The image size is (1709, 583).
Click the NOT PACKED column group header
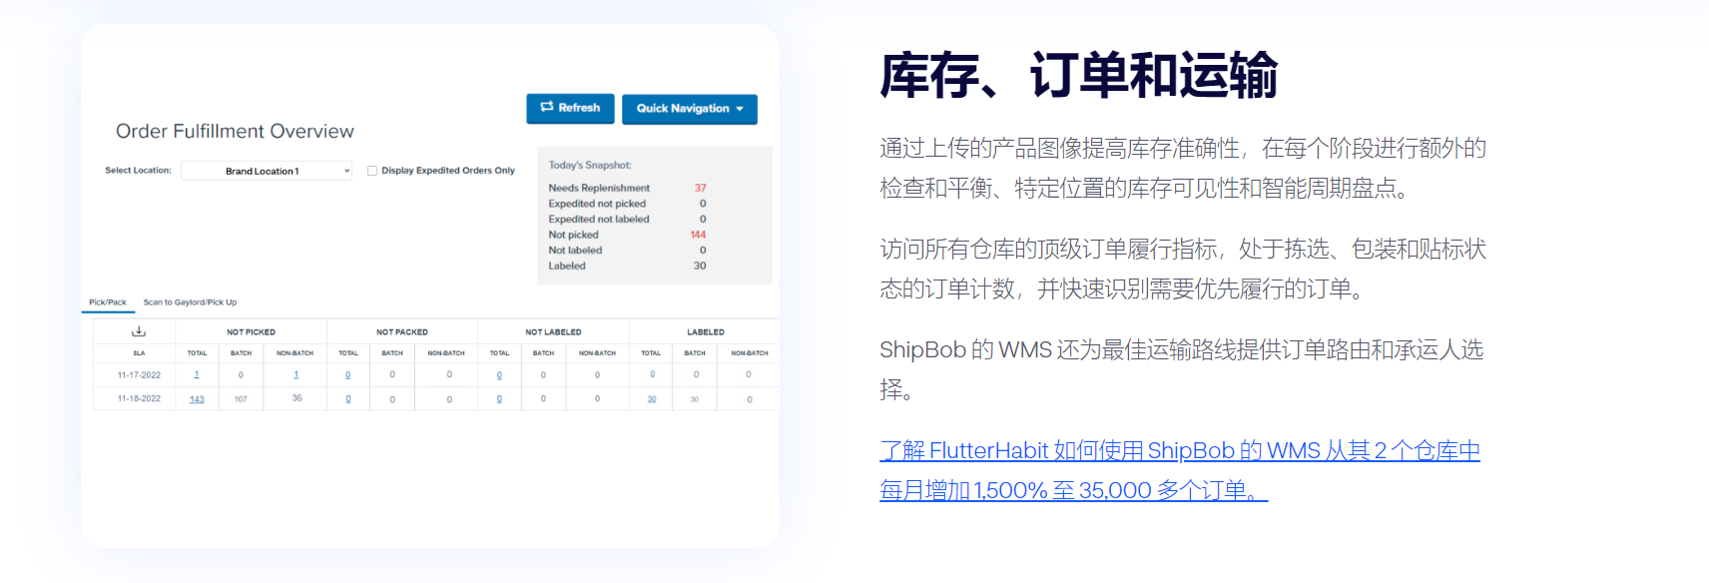(x=402, y=332)
